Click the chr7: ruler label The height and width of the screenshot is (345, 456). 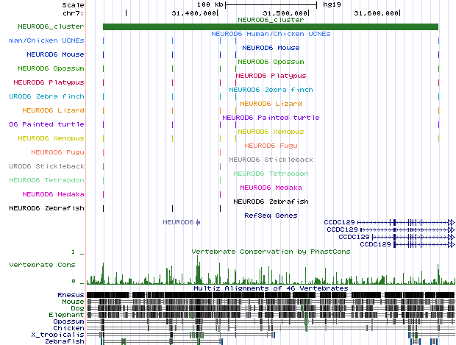73,13
